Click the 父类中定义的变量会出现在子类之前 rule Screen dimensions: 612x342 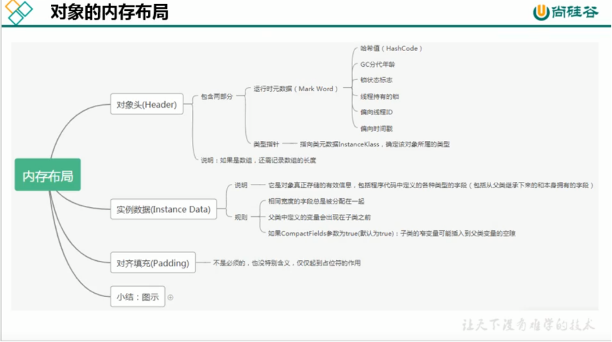(x=319, y=217)
